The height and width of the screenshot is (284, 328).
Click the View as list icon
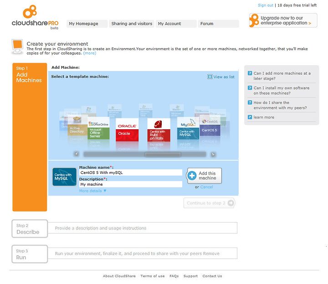coord(210,77)
